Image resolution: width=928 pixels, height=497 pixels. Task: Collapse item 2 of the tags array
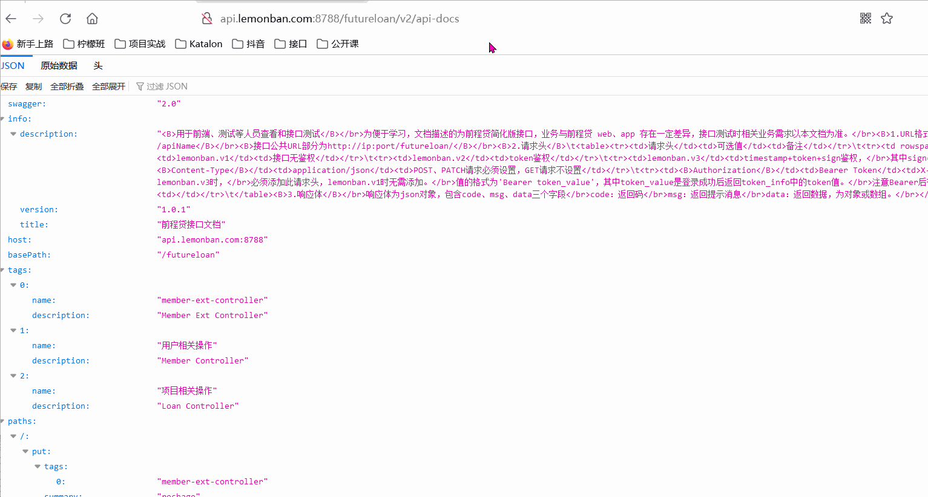[13, 376]
